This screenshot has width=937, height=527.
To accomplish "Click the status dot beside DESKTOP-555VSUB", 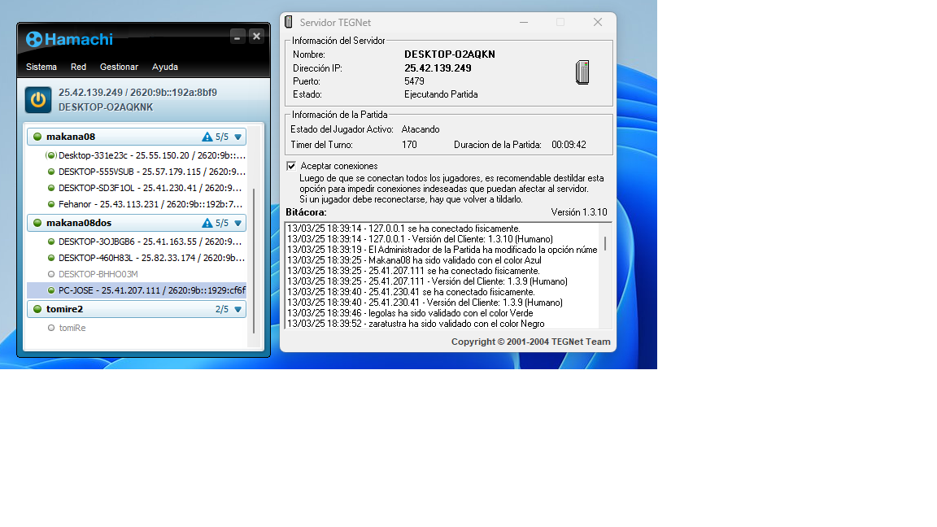I will pos(51,172).
